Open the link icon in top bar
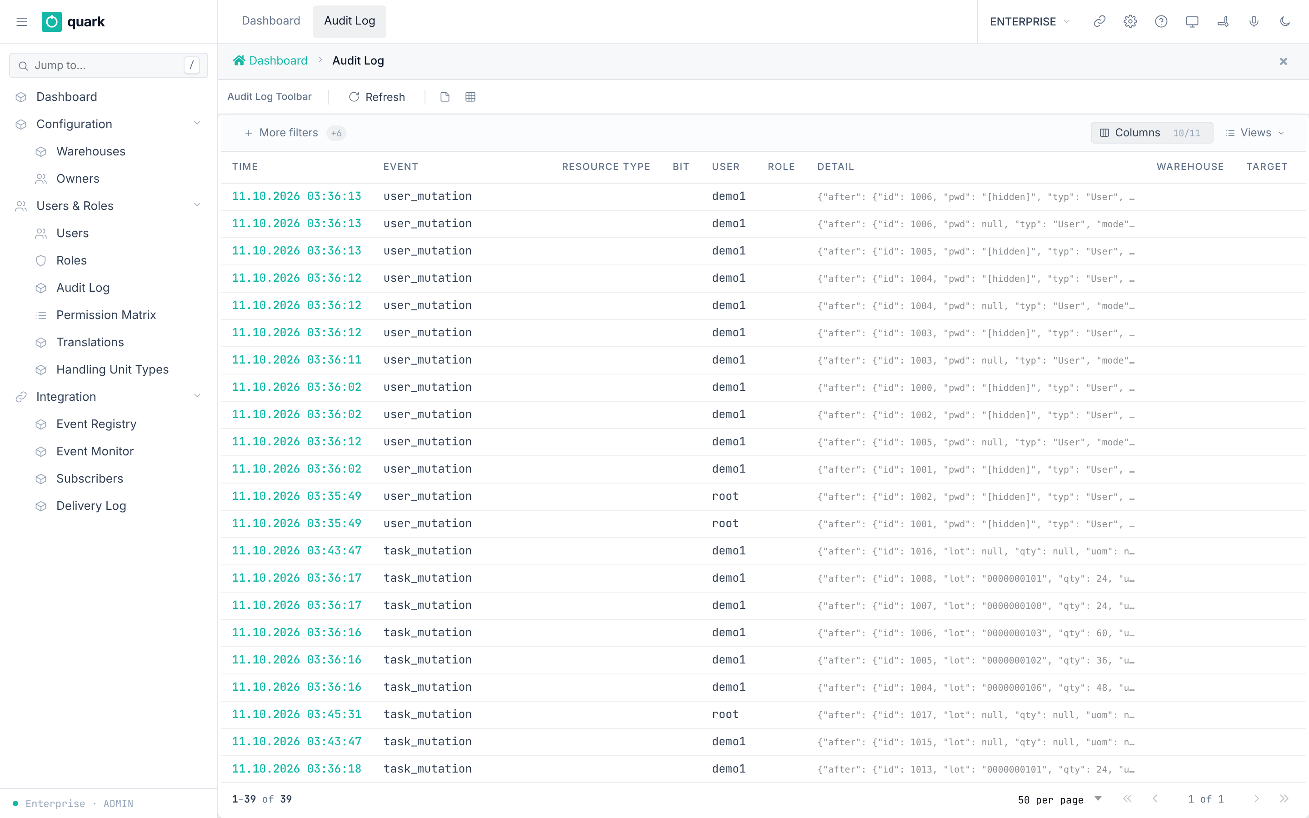Screen dimensions: 1309x818 [1099, 22]
